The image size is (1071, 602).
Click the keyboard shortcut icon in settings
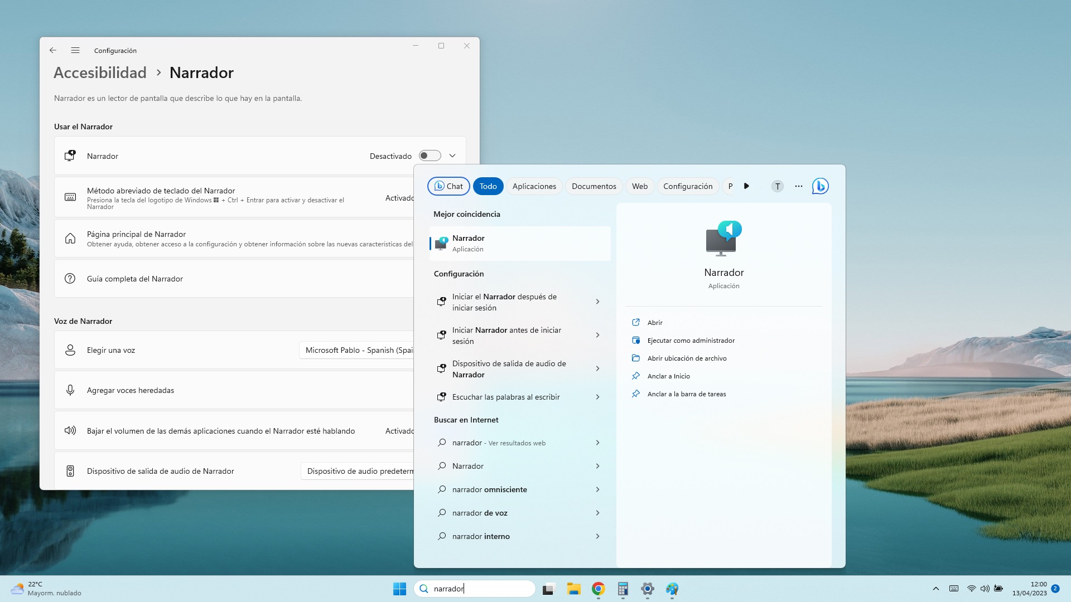tap(70, 197)
